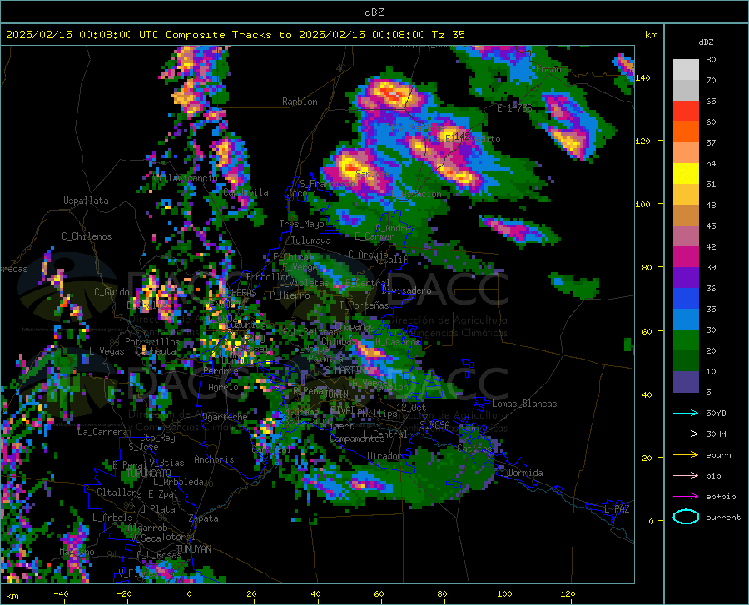Pick the blue 36–35 dBZ legend swatch
The image size is (749, 605).
[x=686, y=299]
